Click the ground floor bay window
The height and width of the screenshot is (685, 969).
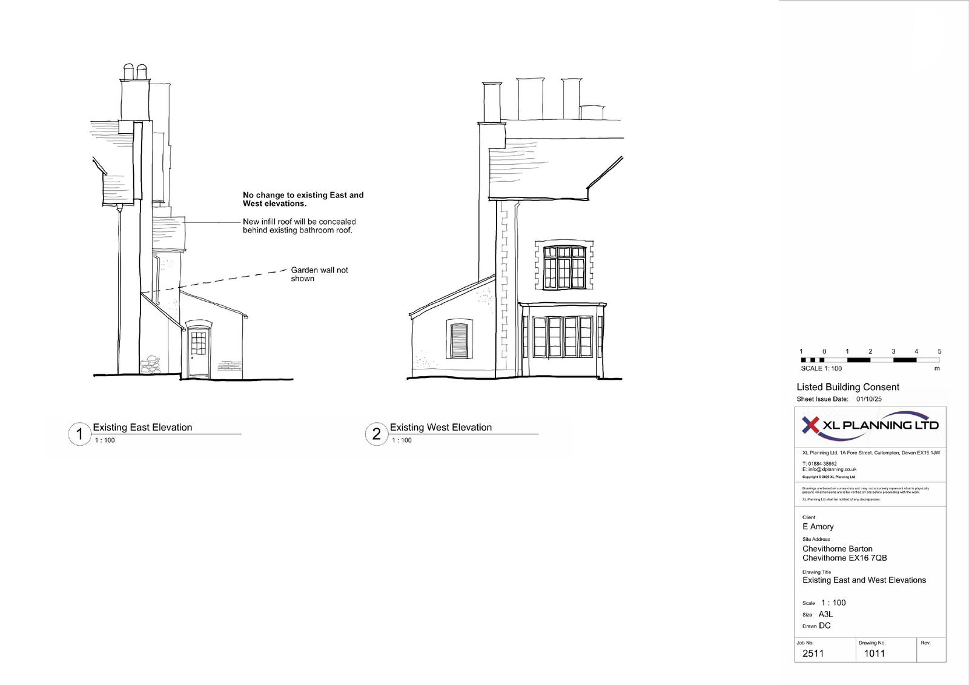(x=563, y=337)
